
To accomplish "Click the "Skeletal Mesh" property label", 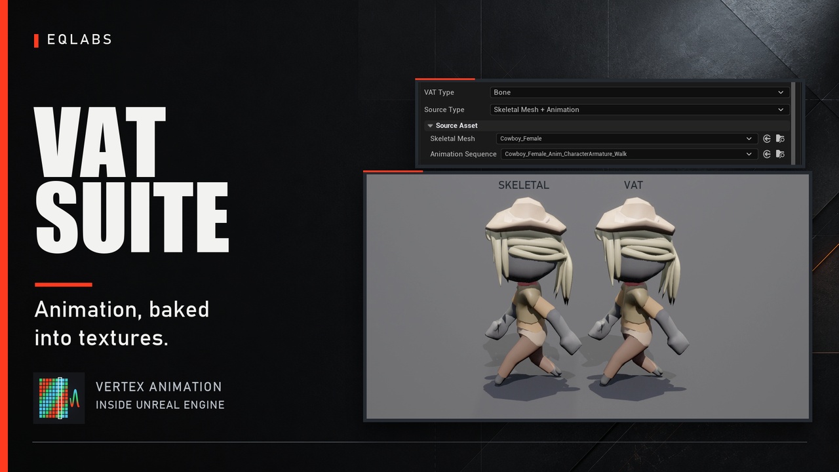I will pyautogui.click(x=452, y=138).
